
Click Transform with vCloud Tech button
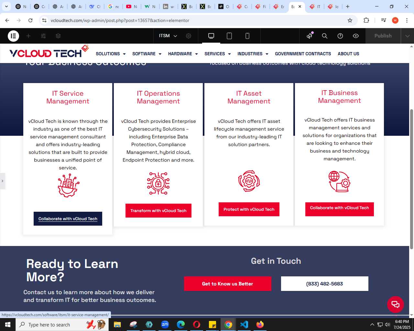158,211
